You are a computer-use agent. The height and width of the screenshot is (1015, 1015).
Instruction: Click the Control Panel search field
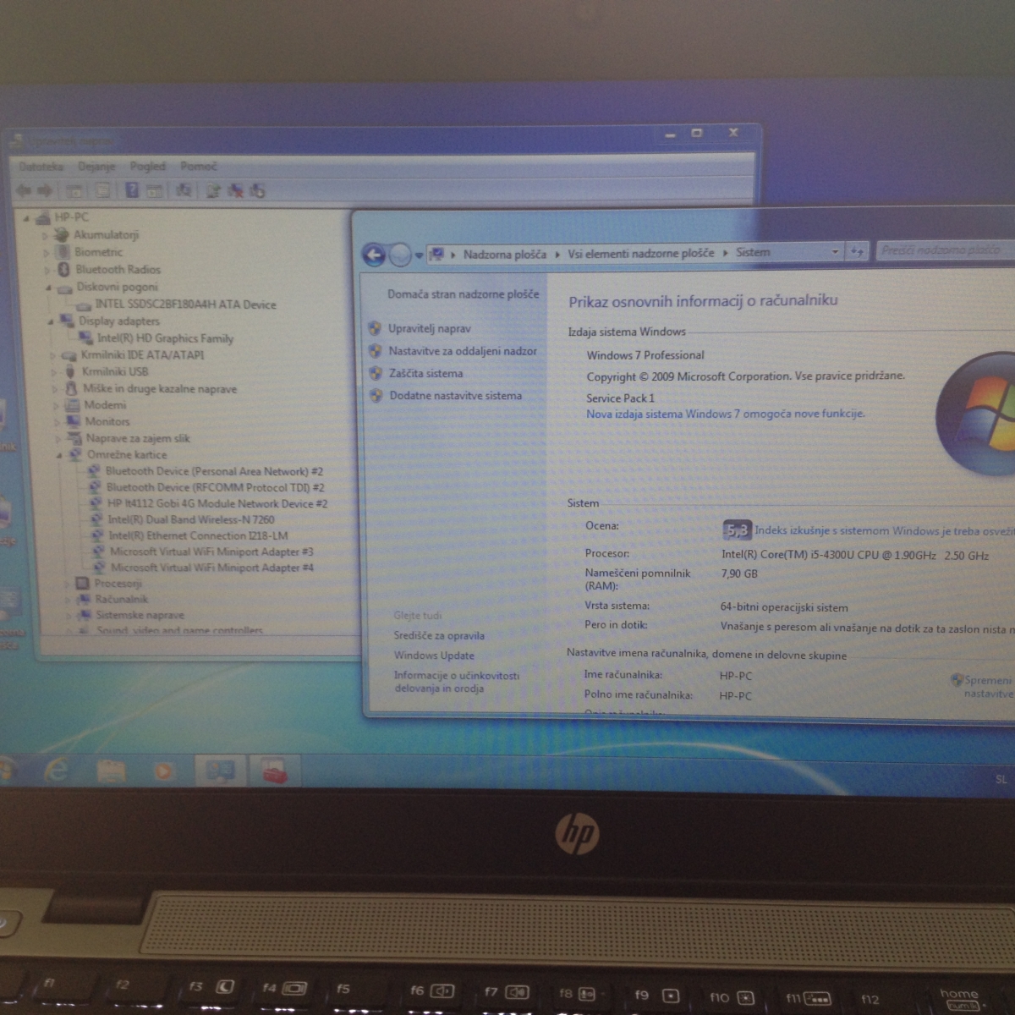click(x=943, y=250)
